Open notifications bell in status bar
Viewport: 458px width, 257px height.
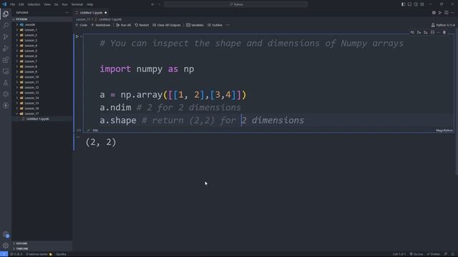click(x=453, y=254)
